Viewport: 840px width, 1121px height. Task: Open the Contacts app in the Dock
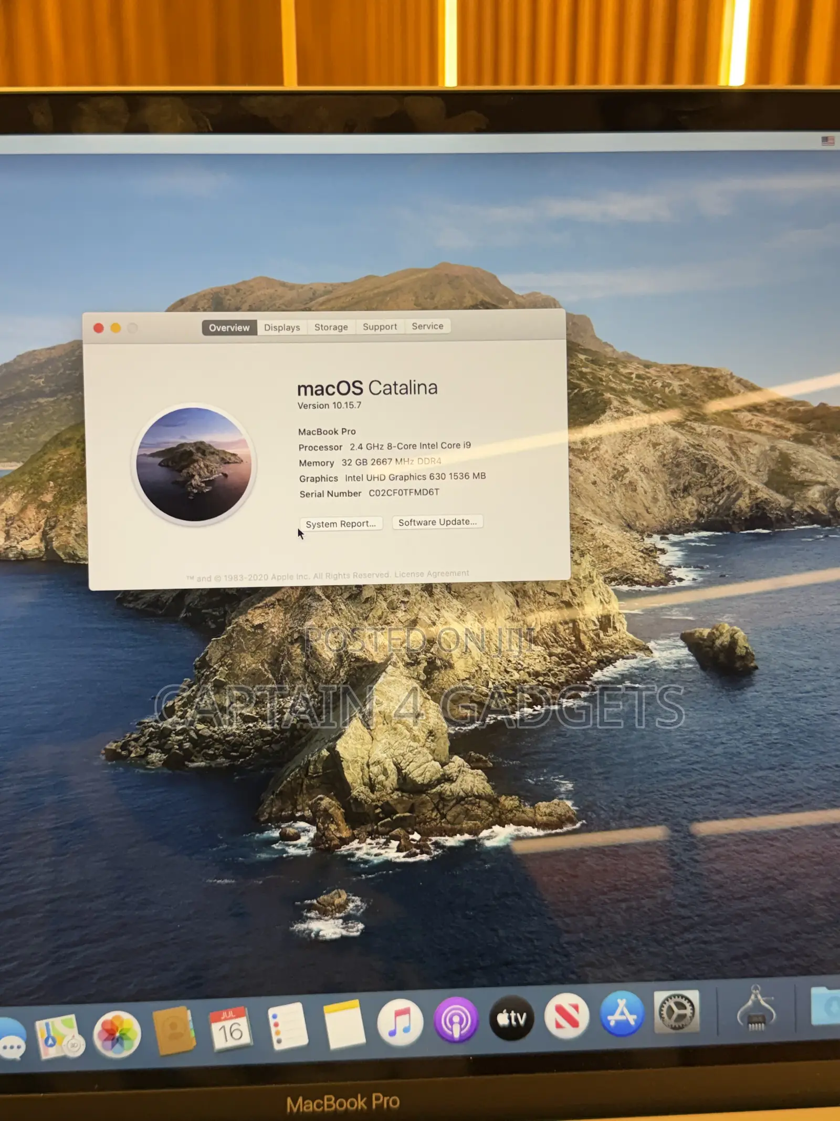pyautogui.click(x=173, y=1031)
